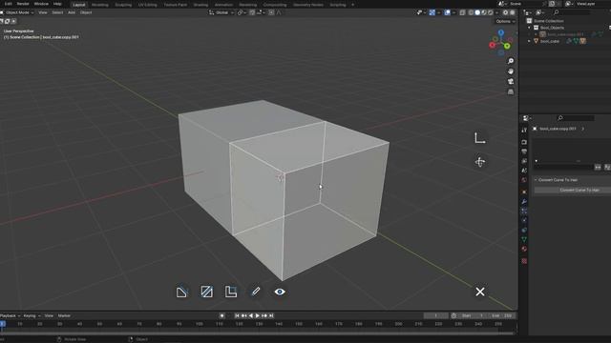Select the corner-notch square tool icon

coord(231,292)
